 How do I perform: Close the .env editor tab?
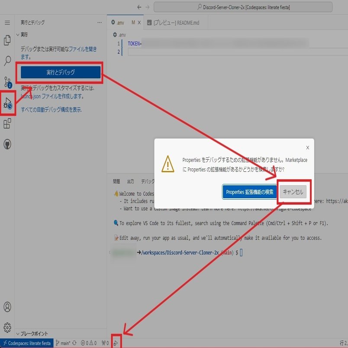[x=139, y=23]
